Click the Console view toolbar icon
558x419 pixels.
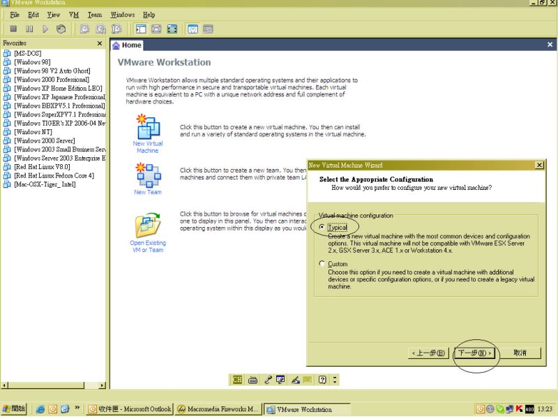point(208,29)
